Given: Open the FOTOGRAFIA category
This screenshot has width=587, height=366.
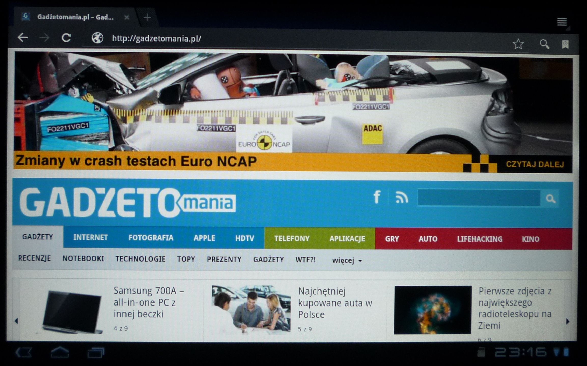Looking at the screenshot, I should (151, 238).
